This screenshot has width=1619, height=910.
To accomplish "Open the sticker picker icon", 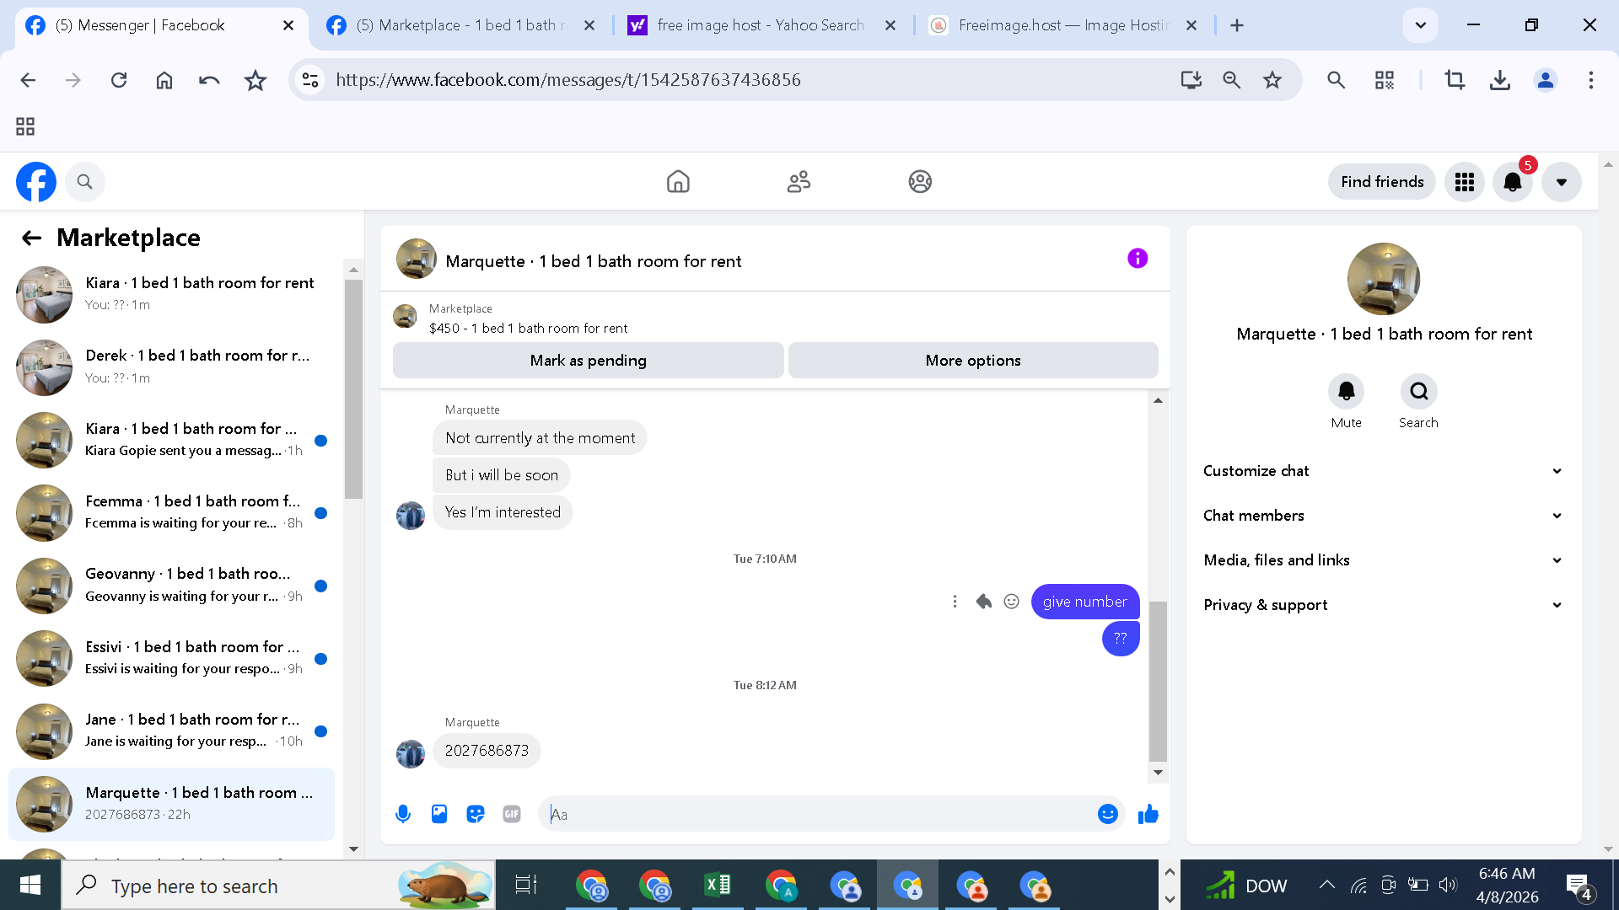I will [476, 814].
